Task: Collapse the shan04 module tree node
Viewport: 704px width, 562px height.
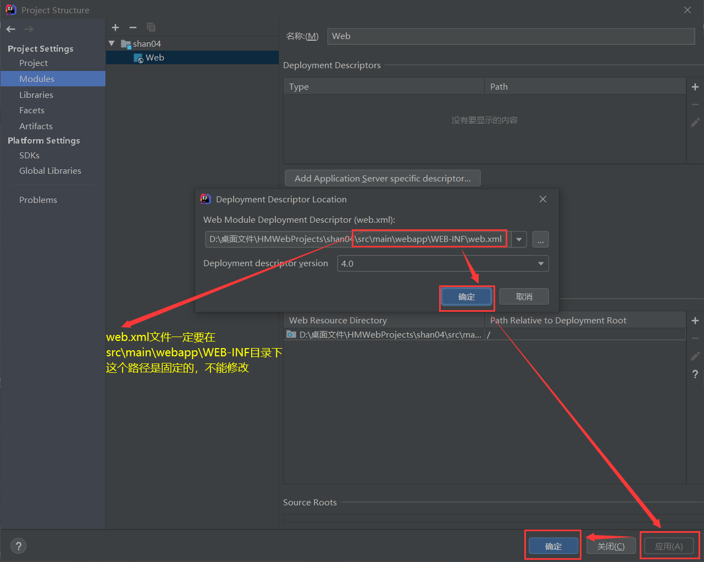Action: pos(112,43)
